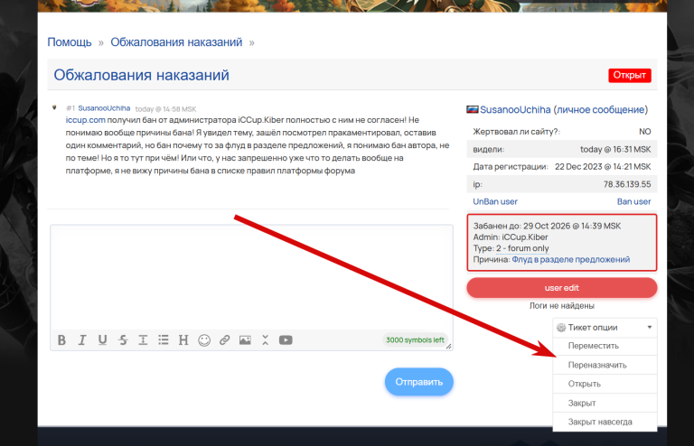The image size is (694, 446).
Task: Click the #1 post number
Action: tap(70, 108)
